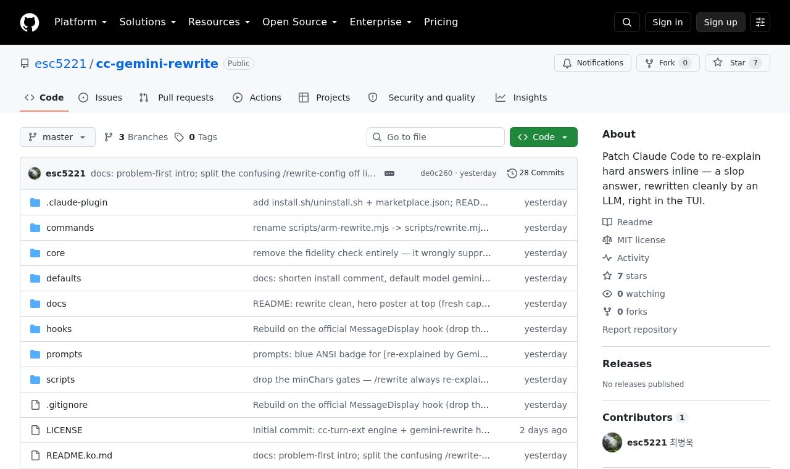Click the Sign in button
The image size is (790, 469).
coord(668,22)
